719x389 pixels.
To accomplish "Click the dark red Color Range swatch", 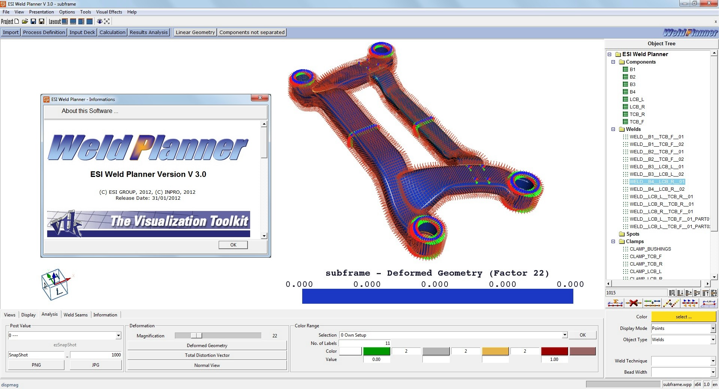I will 555,351.
